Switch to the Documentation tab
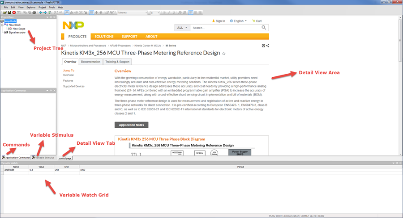The width and height of the screenshot is (403, 218). point(90,62)
